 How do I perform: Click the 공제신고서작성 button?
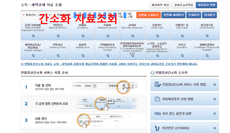point(183,5)
